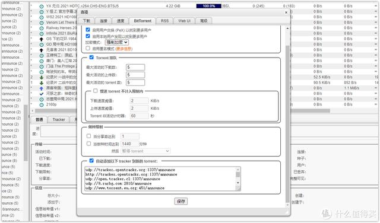The height and width of the screenshot is (223, 380).
Task: Click the 保存 save button
Action: [180, 202]
